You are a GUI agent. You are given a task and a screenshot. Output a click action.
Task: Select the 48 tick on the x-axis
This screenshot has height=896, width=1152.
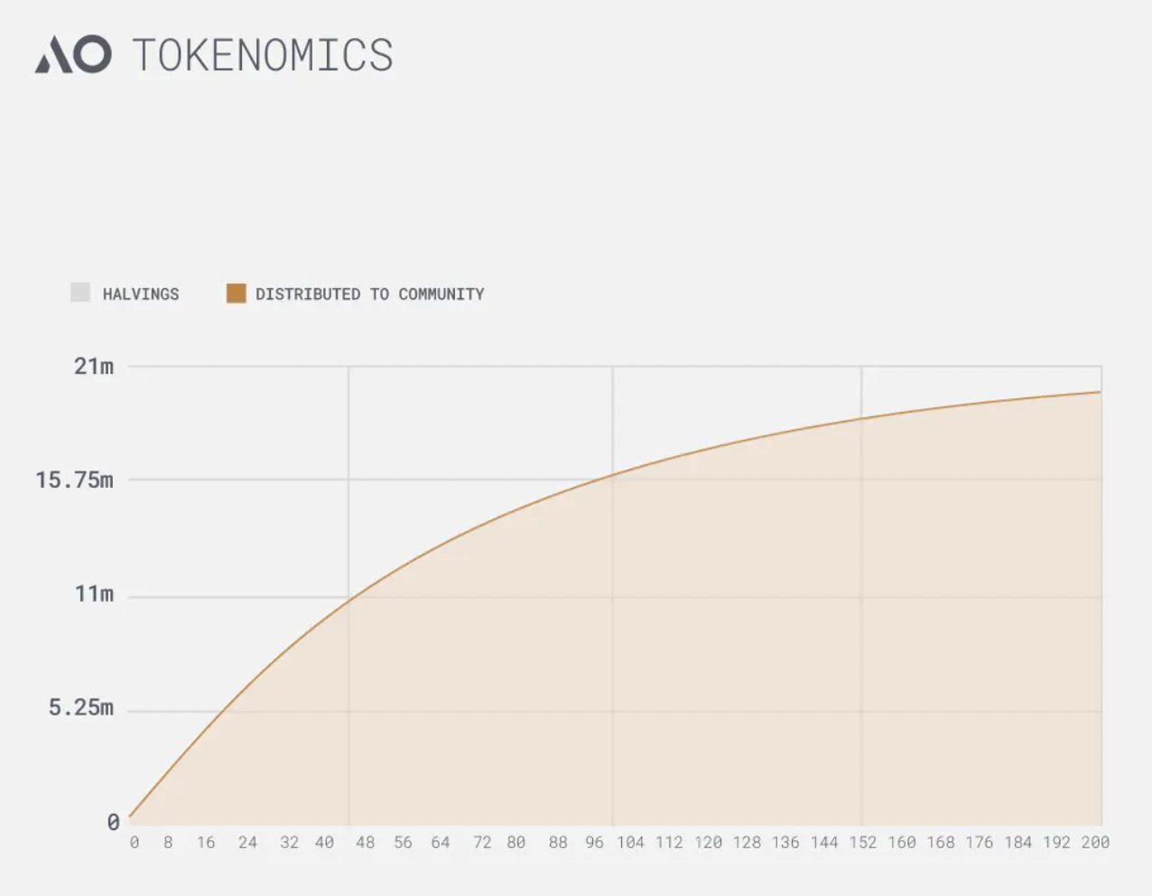point(365,843)
